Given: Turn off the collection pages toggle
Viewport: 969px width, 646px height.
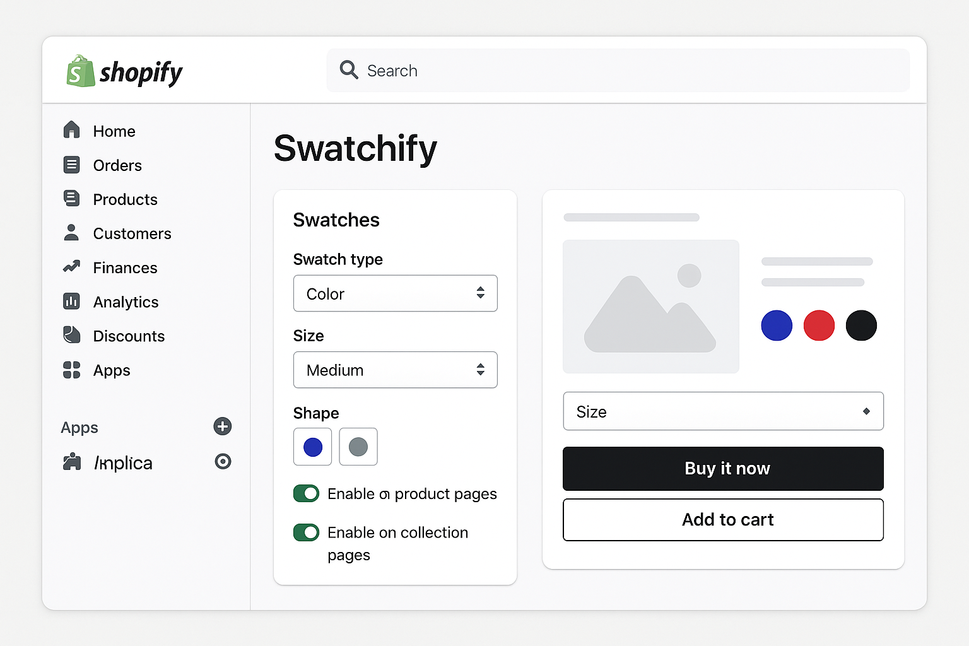Looking at the screenshot, I should [x=307, y=532].
